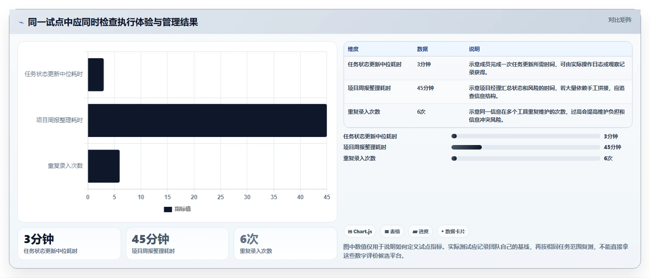
Task: Click the 6次 progress value label
Action: tap(608, 158)
